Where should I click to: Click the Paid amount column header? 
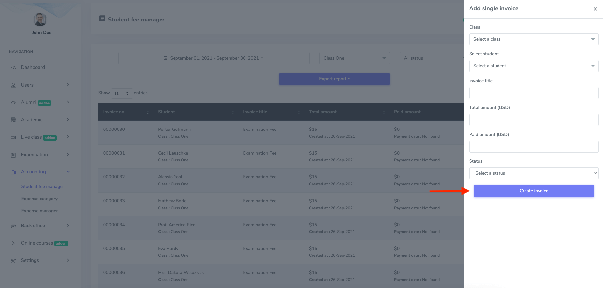407,112
